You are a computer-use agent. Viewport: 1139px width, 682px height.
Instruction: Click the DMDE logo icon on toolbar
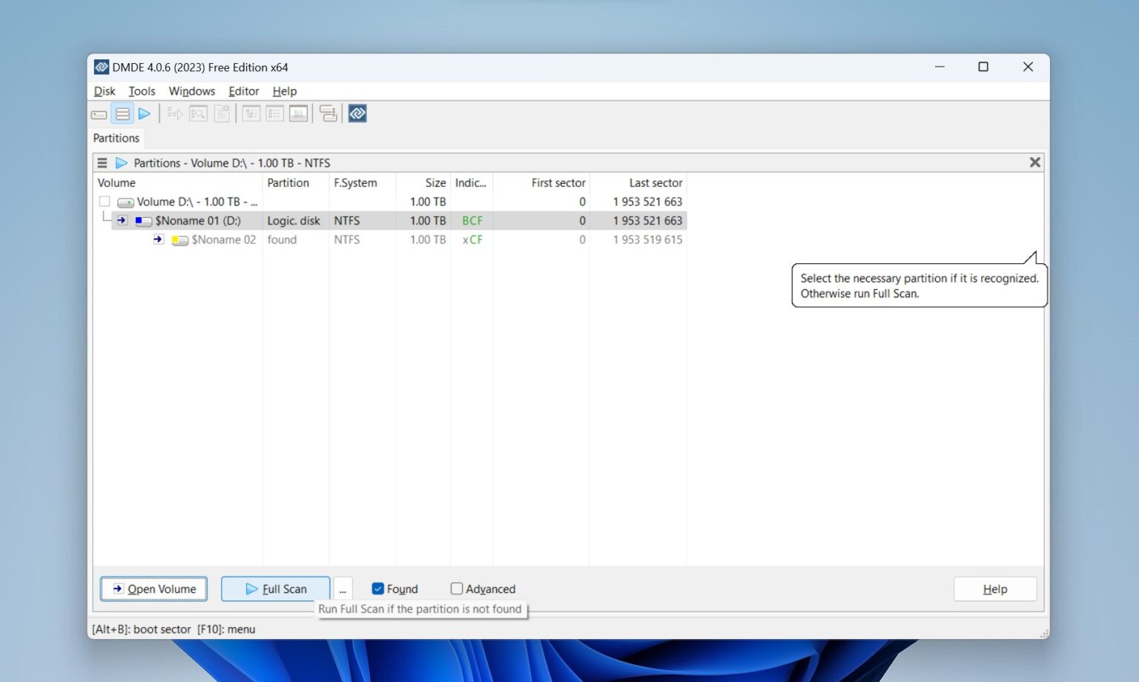click(357, 113)
